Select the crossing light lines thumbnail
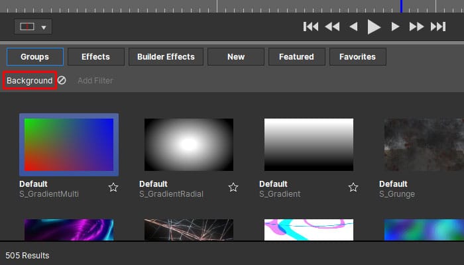 pos(189,230)
